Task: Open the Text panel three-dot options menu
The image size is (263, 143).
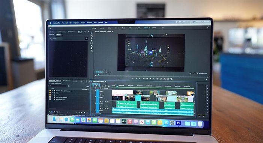Action: [x=86, y=39]
